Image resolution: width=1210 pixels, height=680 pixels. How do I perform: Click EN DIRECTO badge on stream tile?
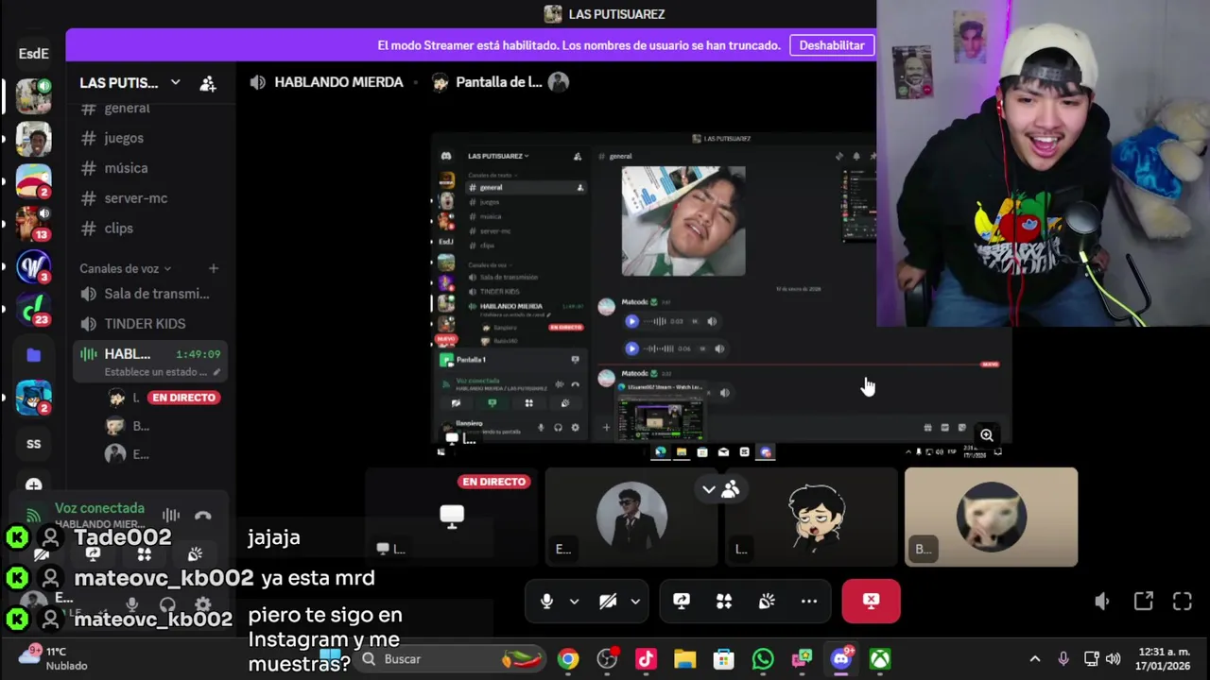coord(493,482)
